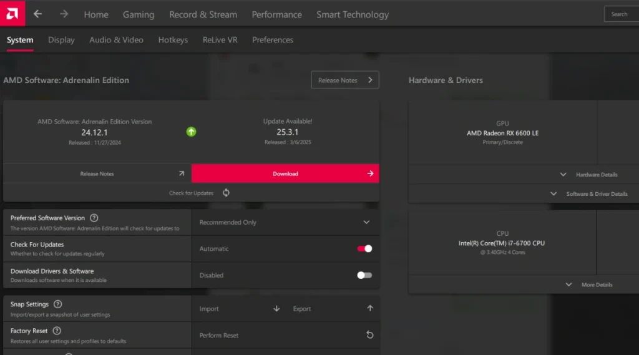Image resolution: width=639 pixels, height=355 pixels.
Task: Click the available version number 25.3.1
Action: [287, 132]
